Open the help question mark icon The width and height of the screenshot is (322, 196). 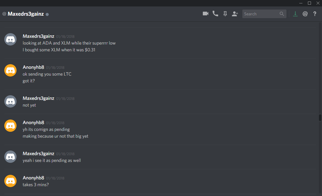click(315, 14)
